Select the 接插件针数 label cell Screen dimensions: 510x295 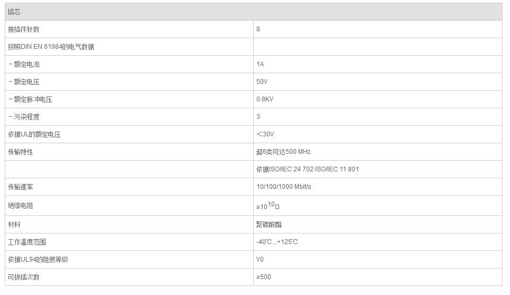tap(129, 29)
